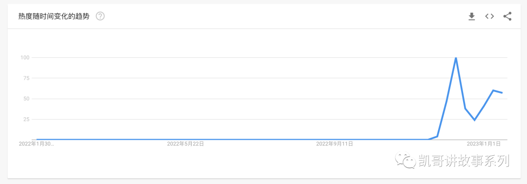Click the 凯哥讲故事系列 watermark text
527x184 pixels.
tap(464, 161)
